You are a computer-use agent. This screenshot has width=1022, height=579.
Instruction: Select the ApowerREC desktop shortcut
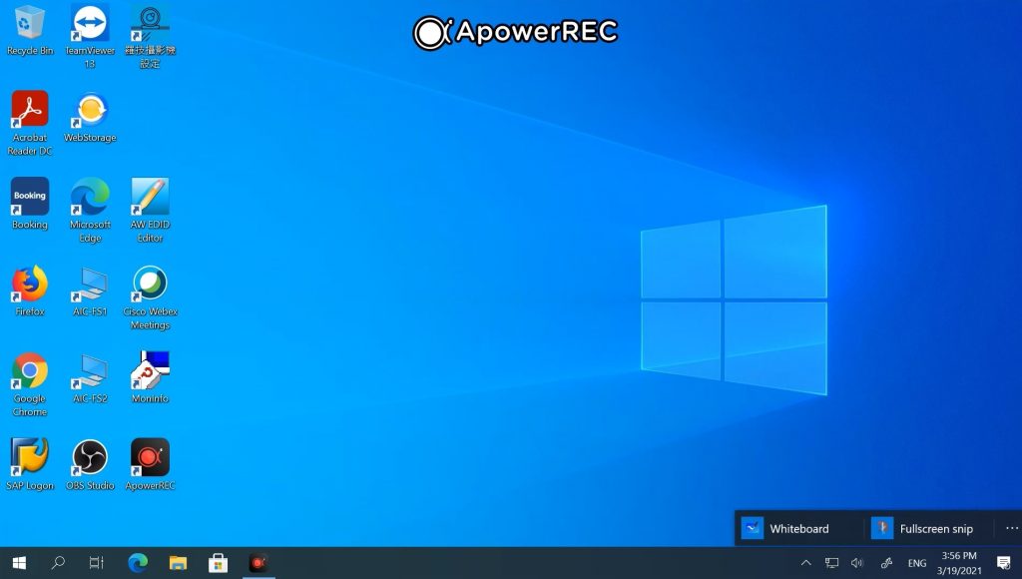tap(150, 464)
